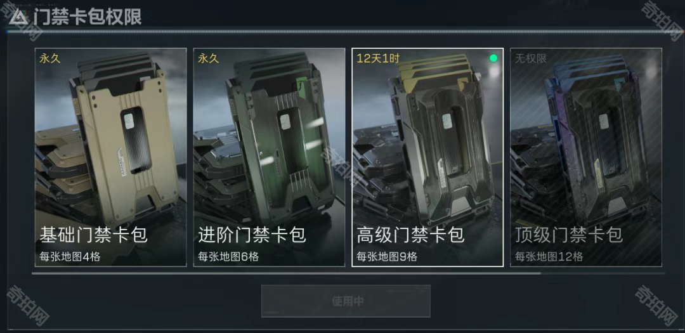Select the 基础门禁卡包 card title
Image resolution: width=685 pixels, height=333 pixels.
tap(93, 235)
